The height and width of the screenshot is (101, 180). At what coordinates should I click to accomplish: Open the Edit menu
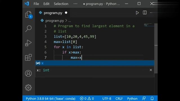pyautogui.click(x=46, y=4)
